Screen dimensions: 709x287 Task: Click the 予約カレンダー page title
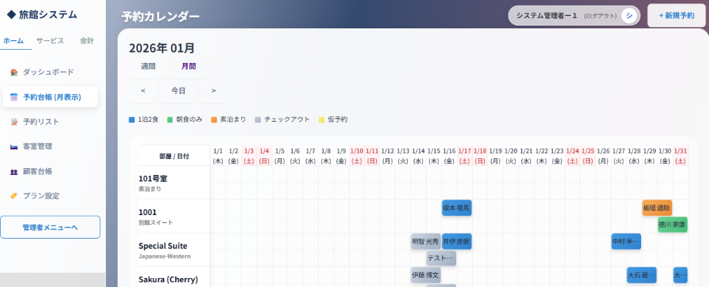click(161, 17)
